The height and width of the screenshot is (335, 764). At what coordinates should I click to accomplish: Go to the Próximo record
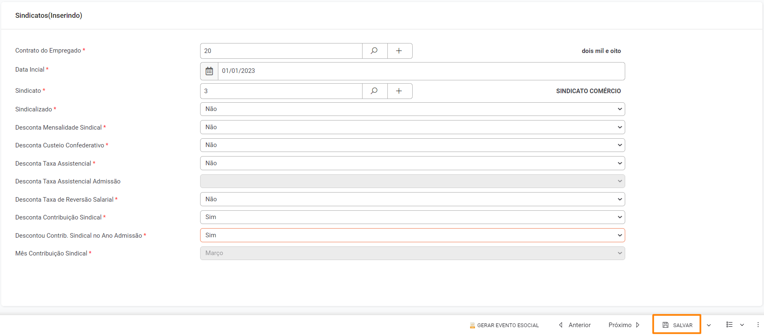click(624, 325)
